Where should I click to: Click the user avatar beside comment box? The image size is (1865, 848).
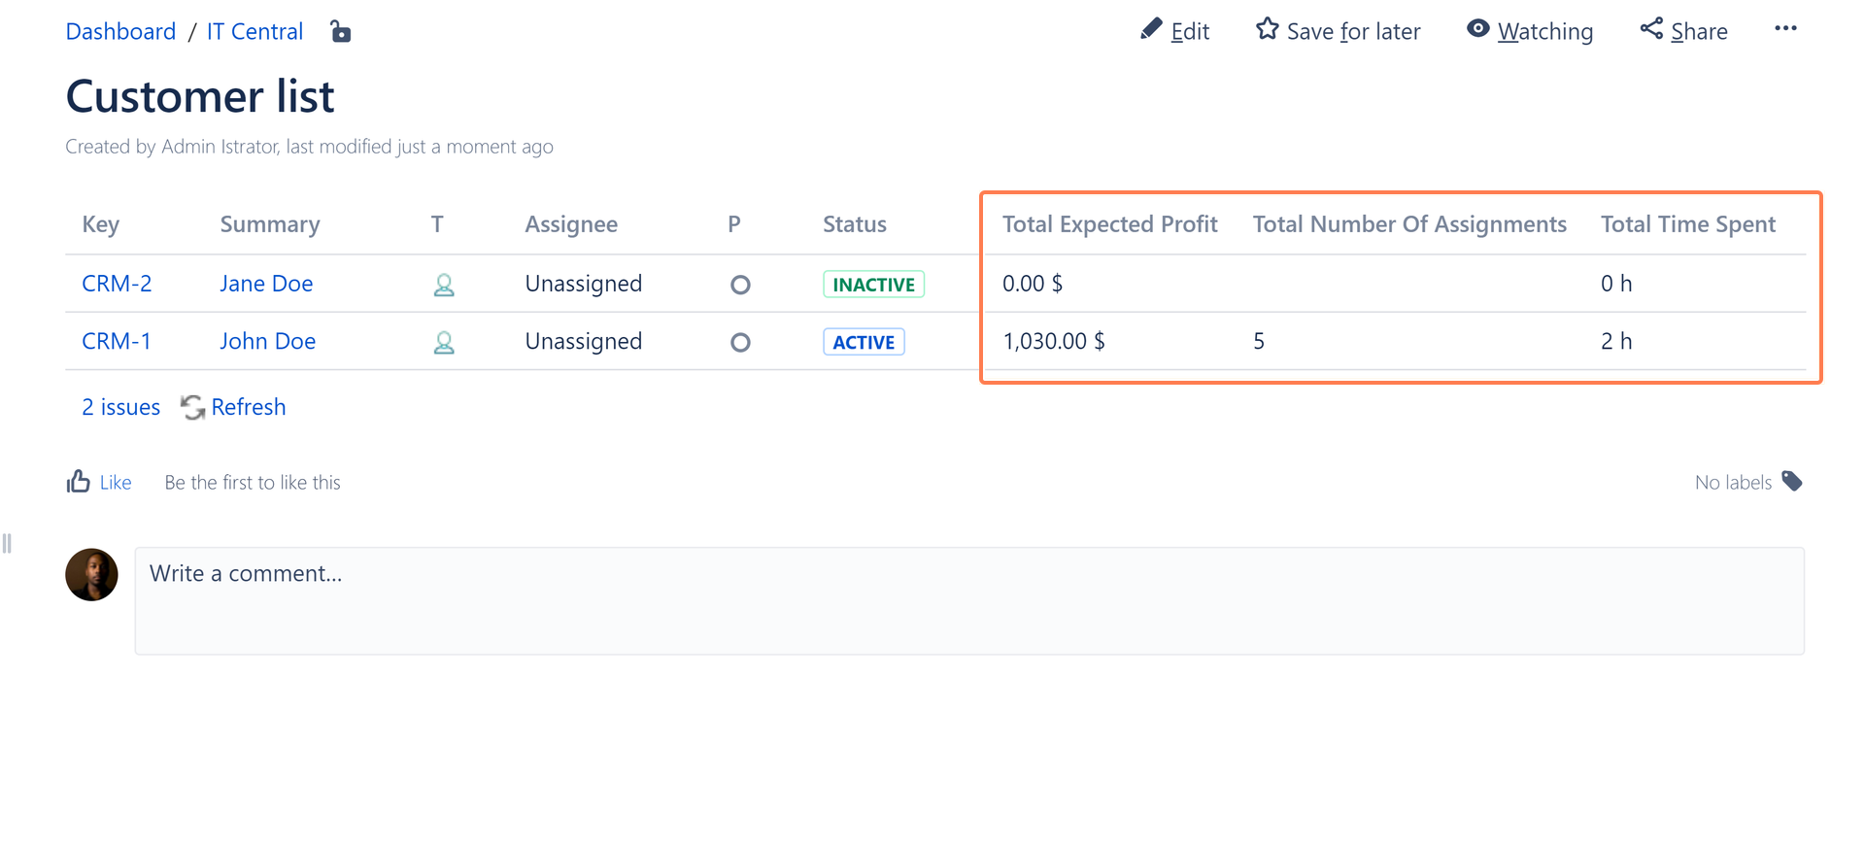click(91, 575)
